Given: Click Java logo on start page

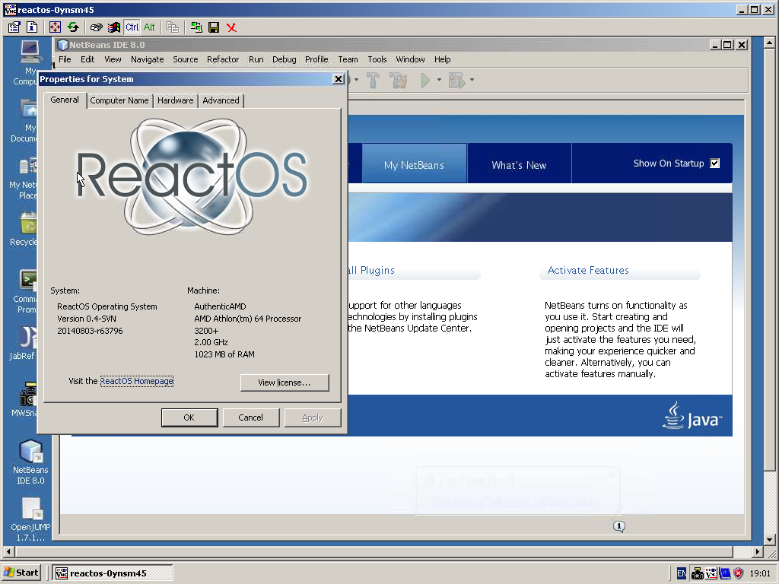Looking at the screenshot, I should (x=692, y=416).
